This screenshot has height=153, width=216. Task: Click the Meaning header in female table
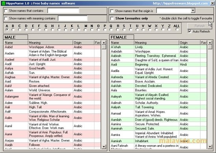(x=157, y=42)
